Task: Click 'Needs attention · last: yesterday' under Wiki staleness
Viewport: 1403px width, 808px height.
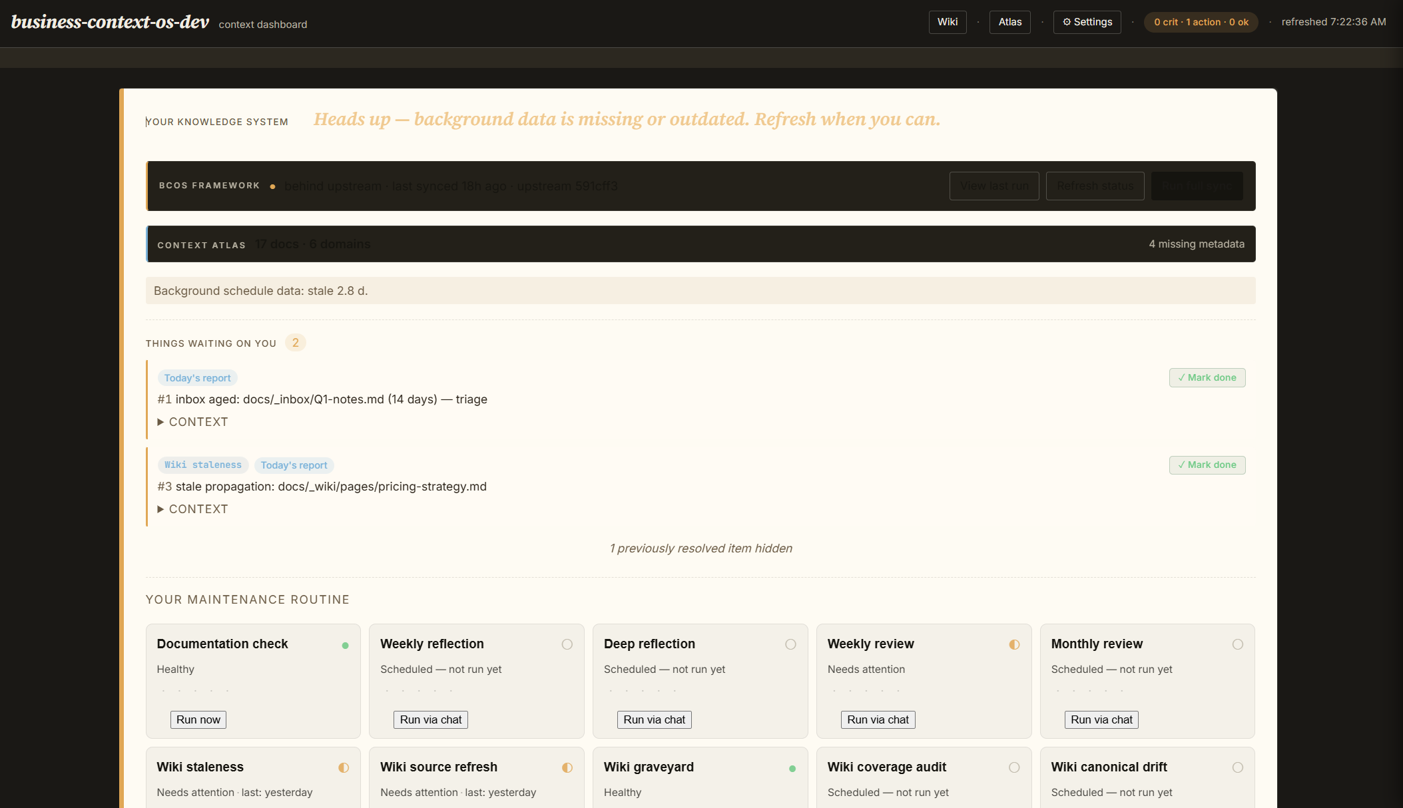Action: [x=234, y=793]
